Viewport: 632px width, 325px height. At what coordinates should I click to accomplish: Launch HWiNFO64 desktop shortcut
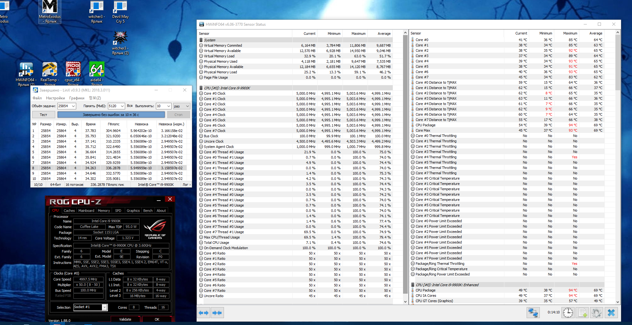point(26,74)
